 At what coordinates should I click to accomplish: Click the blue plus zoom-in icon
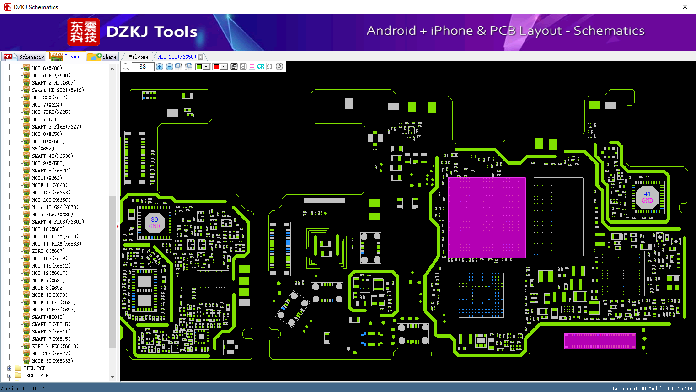(160, 67)
